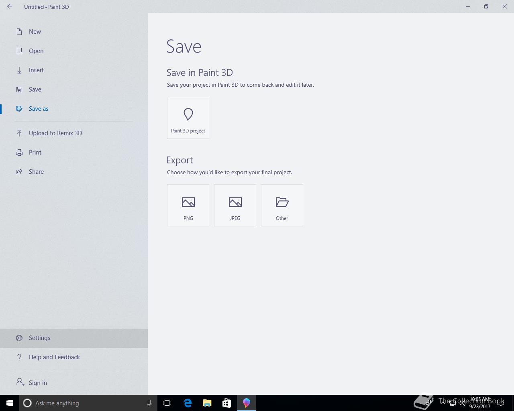This screenshot has width=514, height=411.
Task: Export the project as PNG
Action: coord(188,205)
